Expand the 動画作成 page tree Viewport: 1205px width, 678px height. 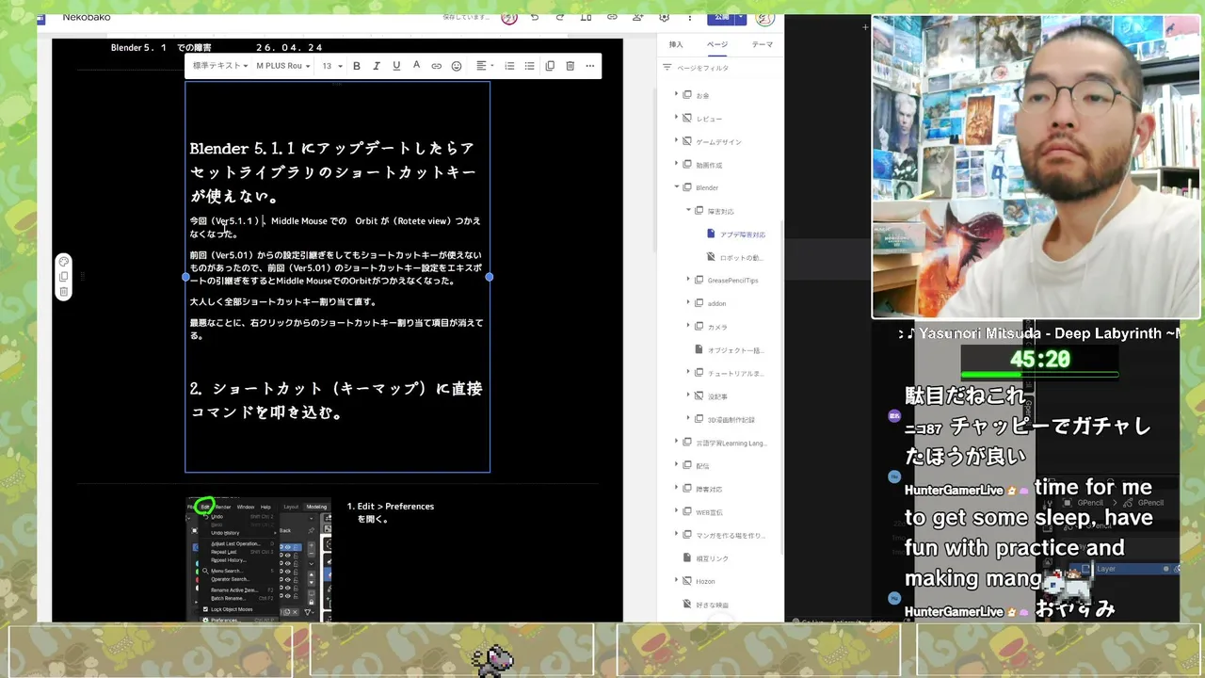676,165
